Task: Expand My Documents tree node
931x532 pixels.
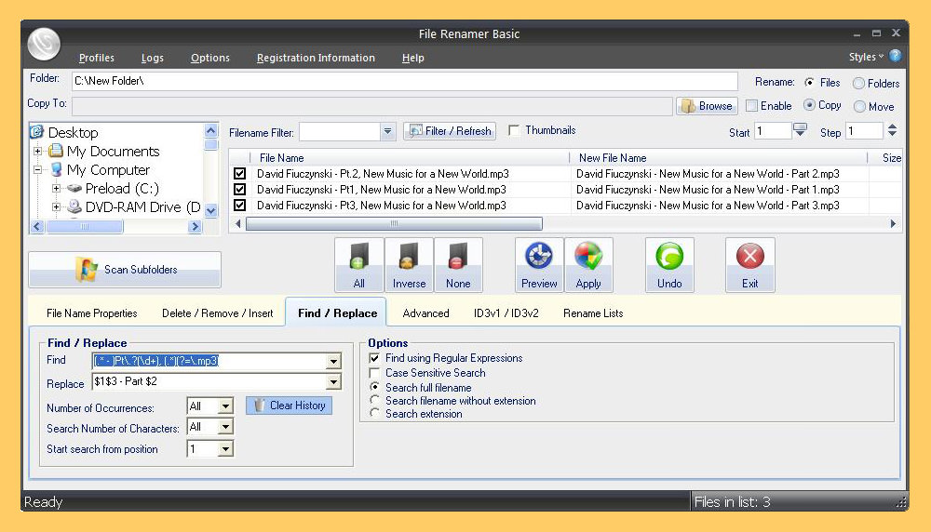Action: coord(38,152)
